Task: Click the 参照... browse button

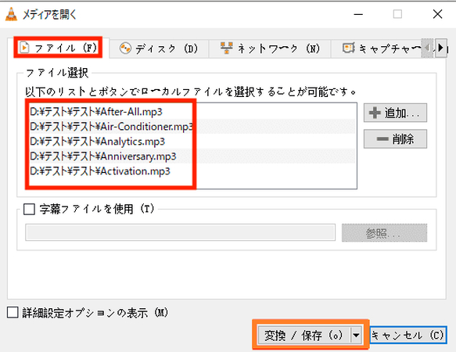Action: 385,233
